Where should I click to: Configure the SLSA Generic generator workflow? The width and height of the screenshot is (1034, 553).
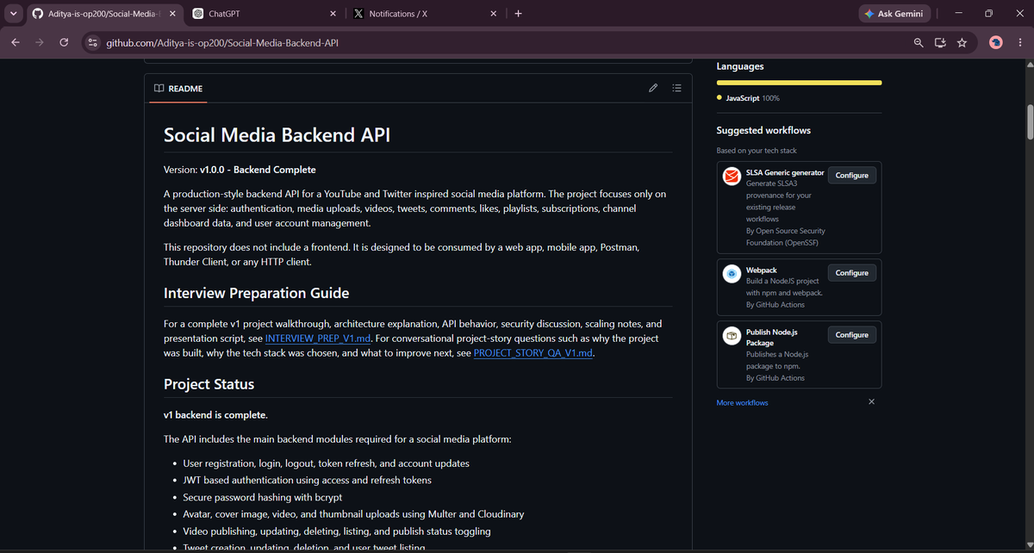tap(852, 175)
